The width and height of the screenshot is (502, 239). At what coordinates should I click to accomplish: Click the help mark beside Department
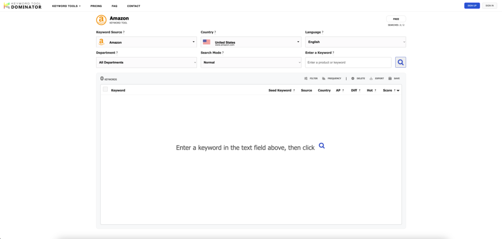117,53
